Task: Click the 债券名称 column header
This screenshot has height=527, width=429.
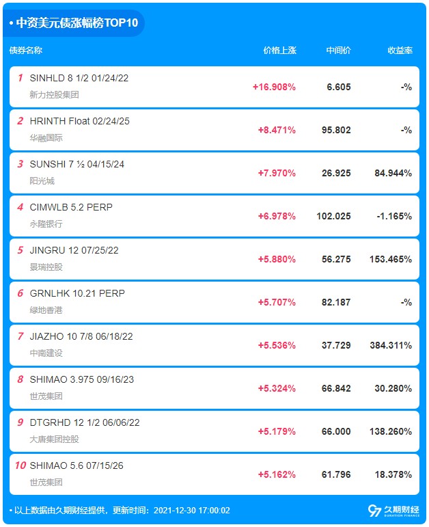Action: (x=25, y=51)
